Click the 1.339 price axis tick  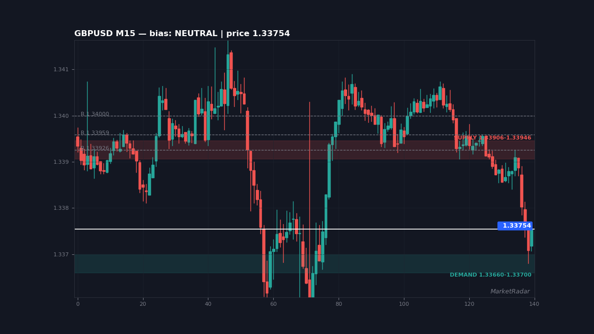[x=61, y=162]
